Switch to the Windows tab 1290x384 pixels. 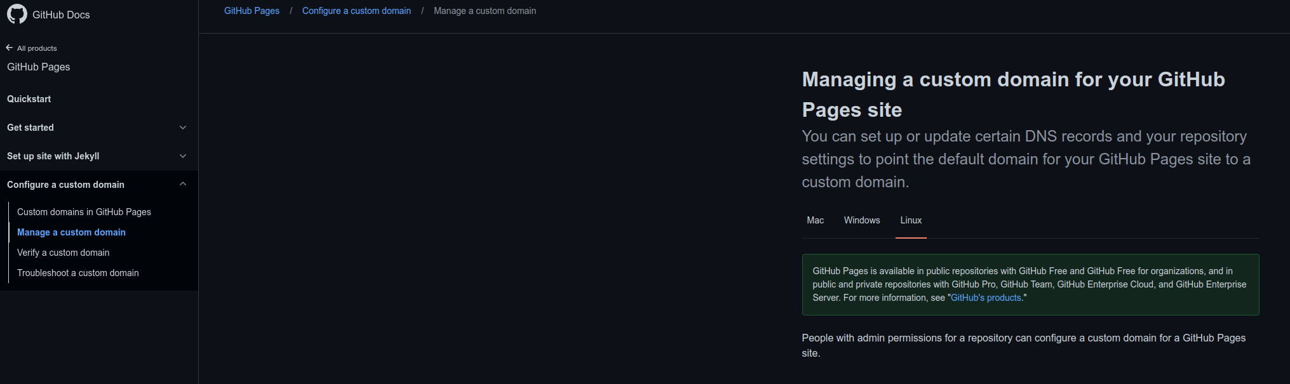click(862, 220)
